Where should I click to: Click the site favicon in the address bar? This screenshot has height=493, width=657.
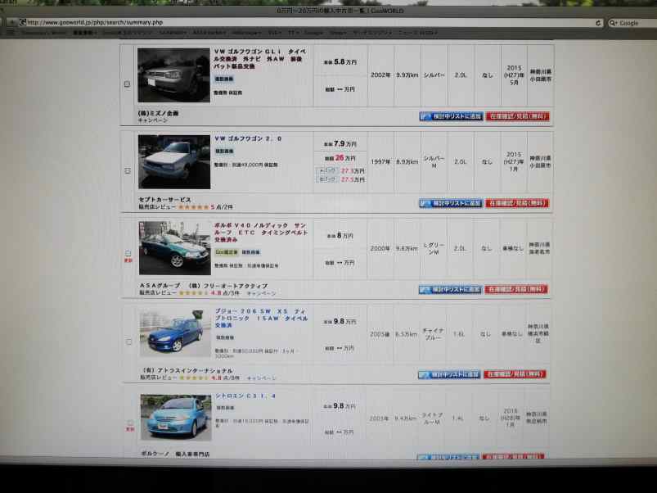tap(23, 22)
